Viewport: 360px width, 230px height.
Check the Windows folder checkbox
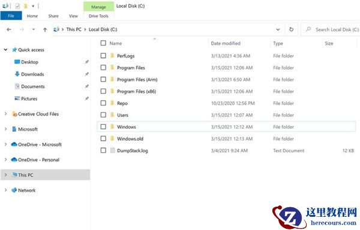point(103,127)
